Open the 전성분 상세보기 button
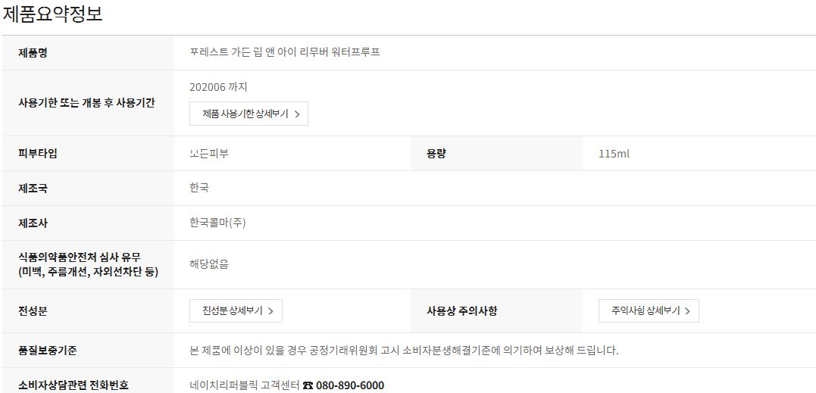 [236, 310]
